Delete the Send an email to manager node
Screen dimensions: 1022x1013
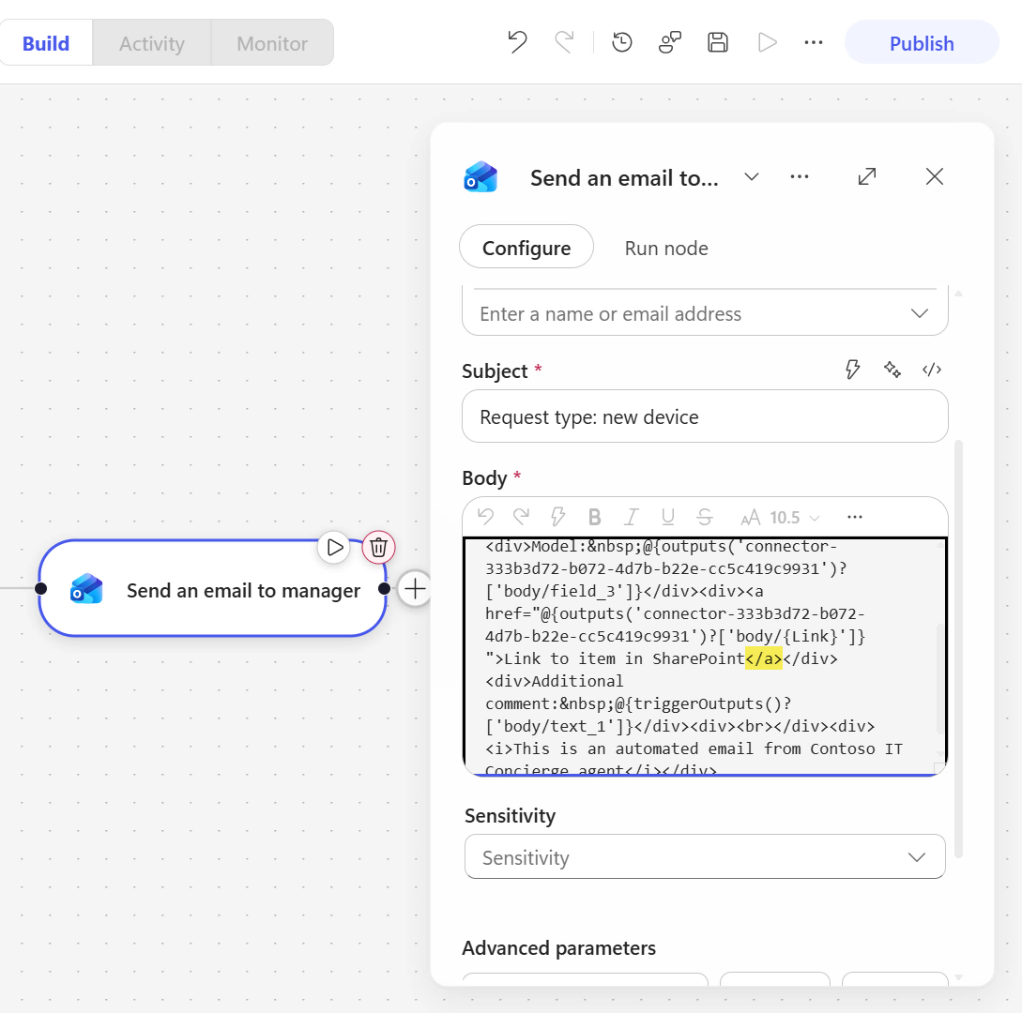[379, 547]
